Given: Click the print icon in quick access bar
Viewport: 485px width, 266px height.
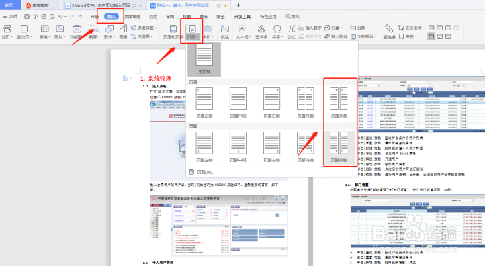Looking at the screenshot, I should [x=44, y=16].
